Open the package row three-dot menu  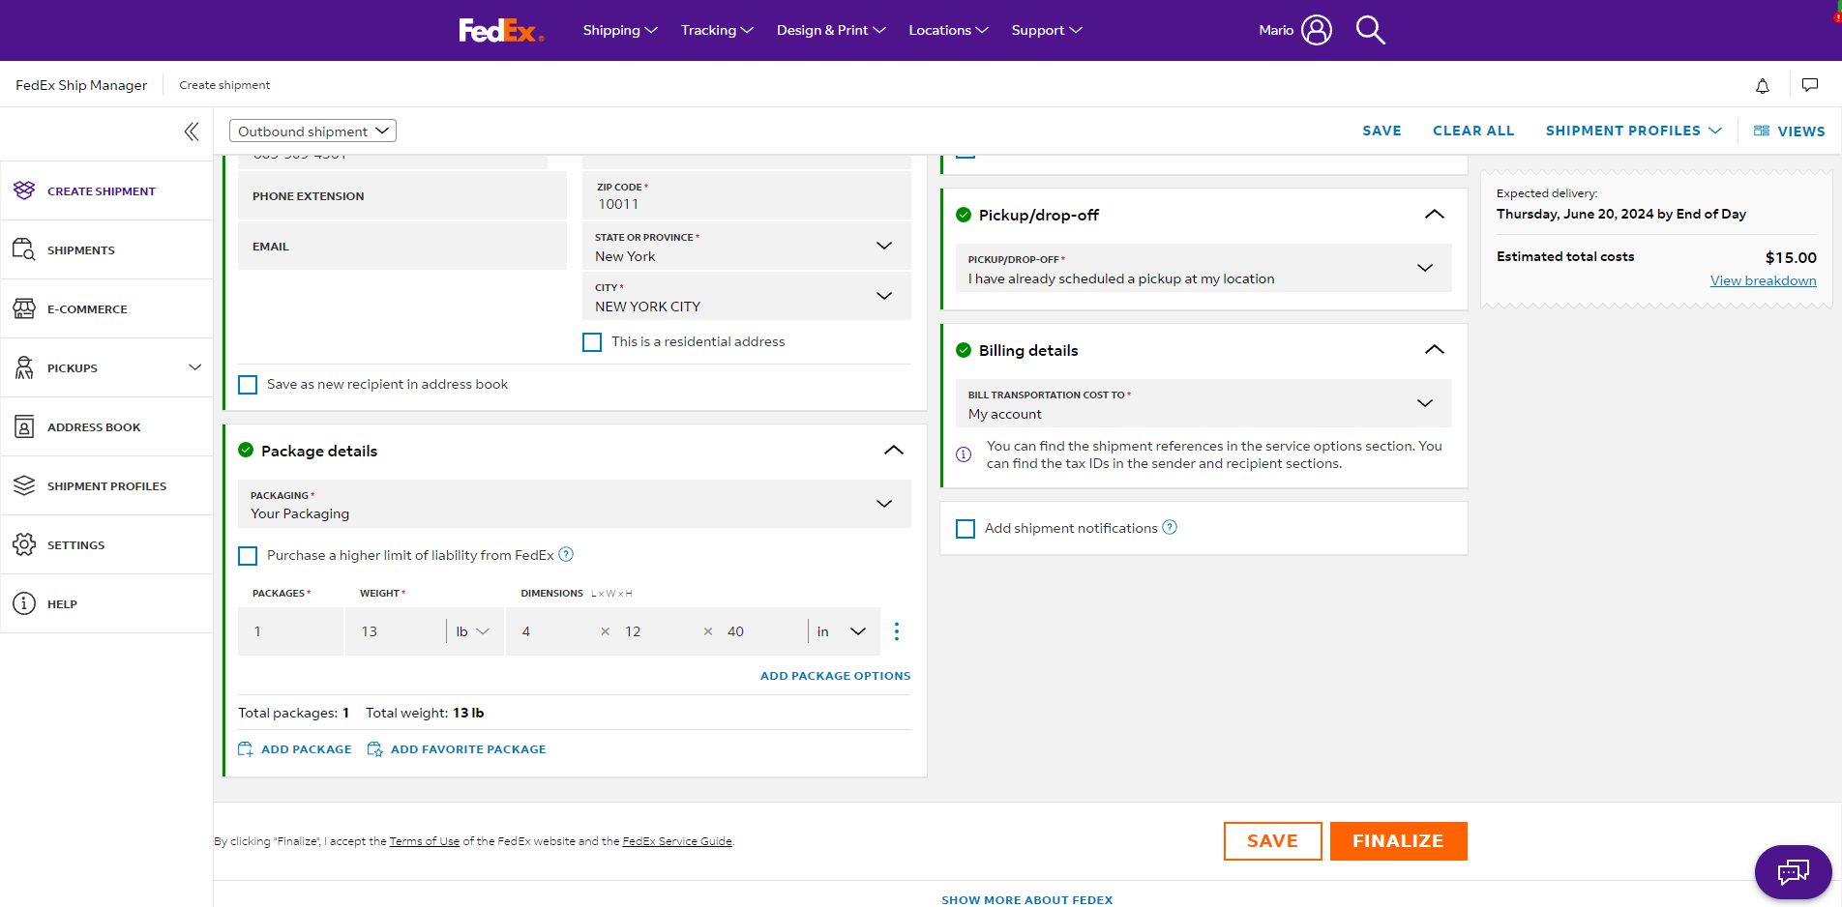point(897,631)
